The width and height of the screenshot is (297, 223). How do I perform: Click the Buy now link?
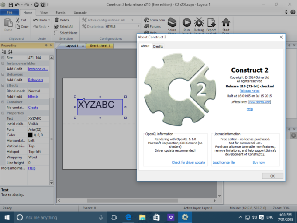coord(259,163)
